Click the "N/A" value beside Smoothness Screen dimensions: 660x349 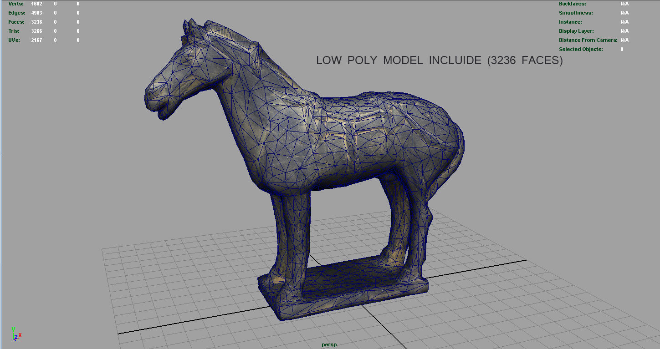coord(624,13)
